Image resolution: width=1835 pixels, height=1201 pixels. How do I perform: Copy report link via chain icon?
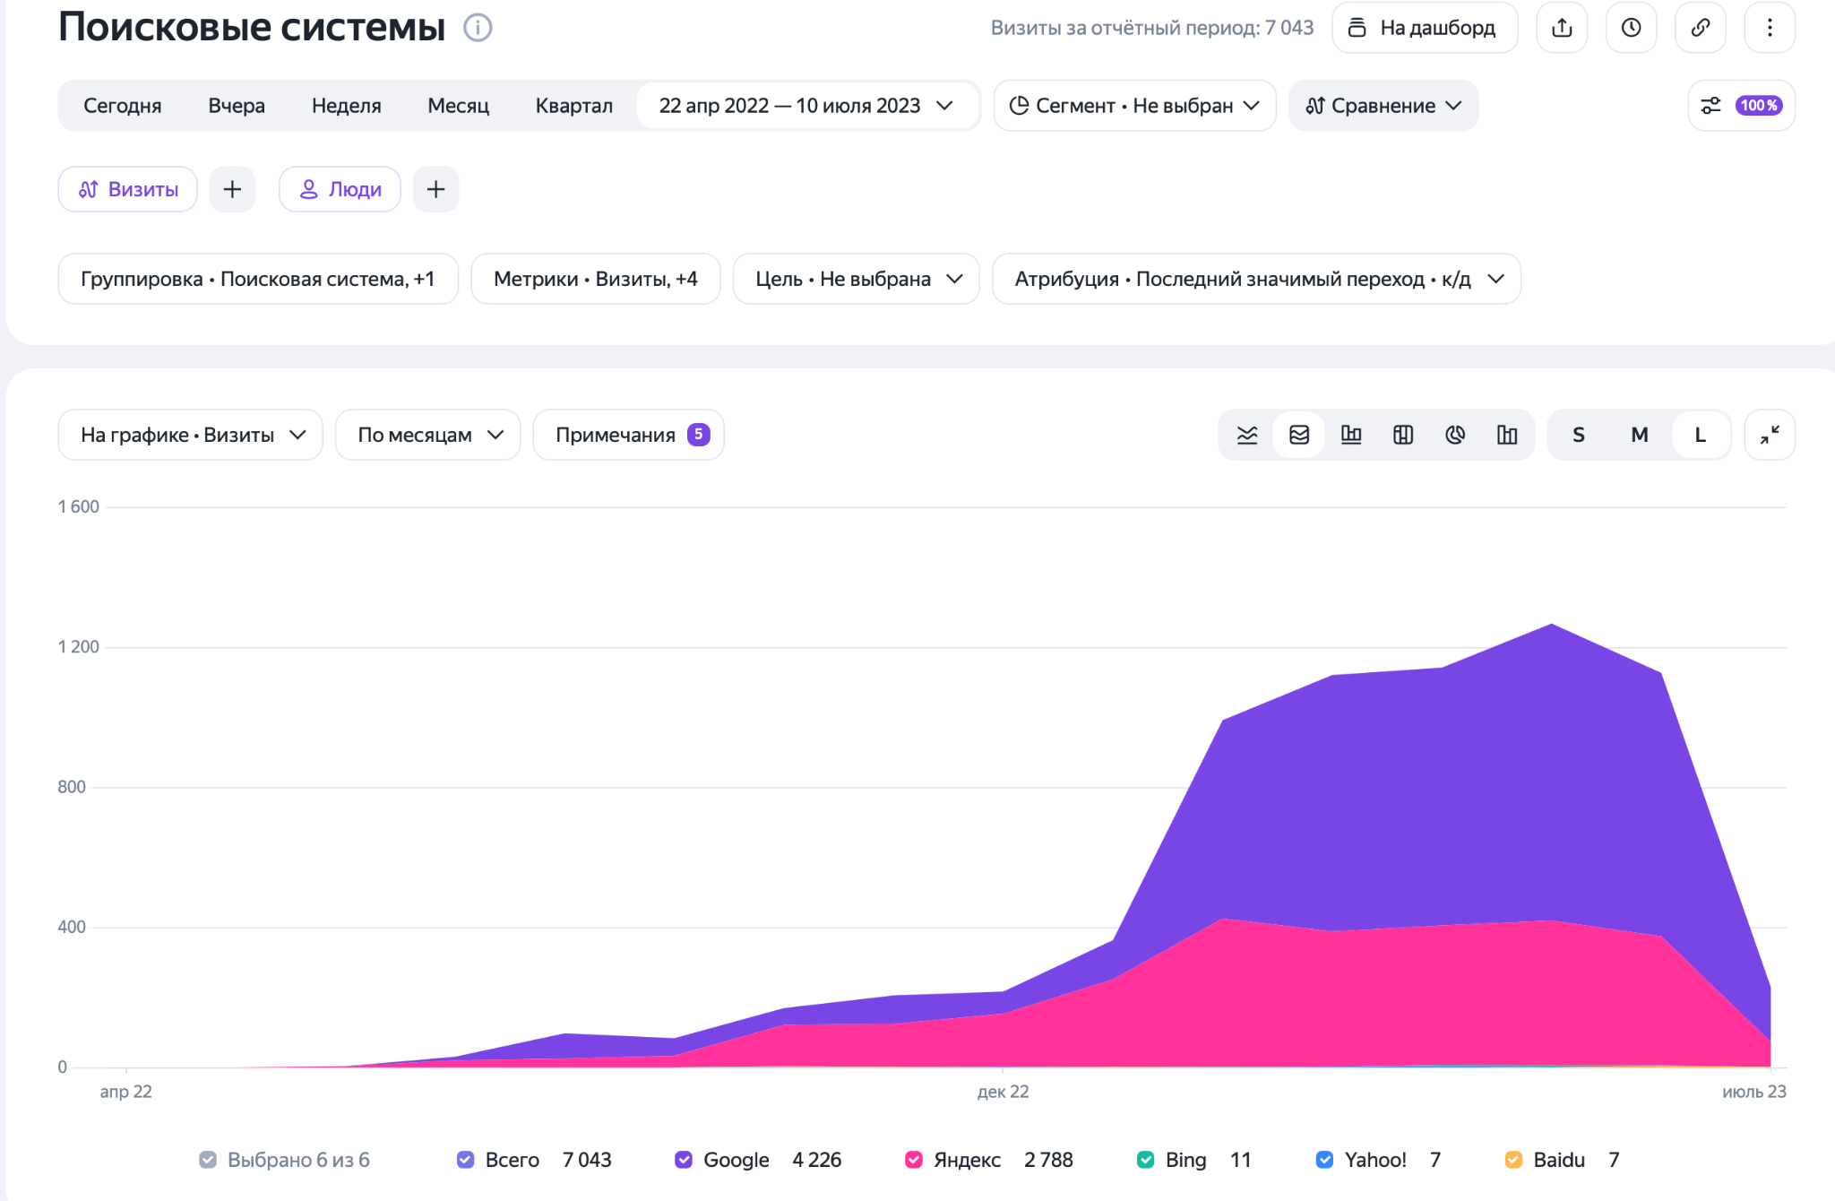click(1700, 28)
